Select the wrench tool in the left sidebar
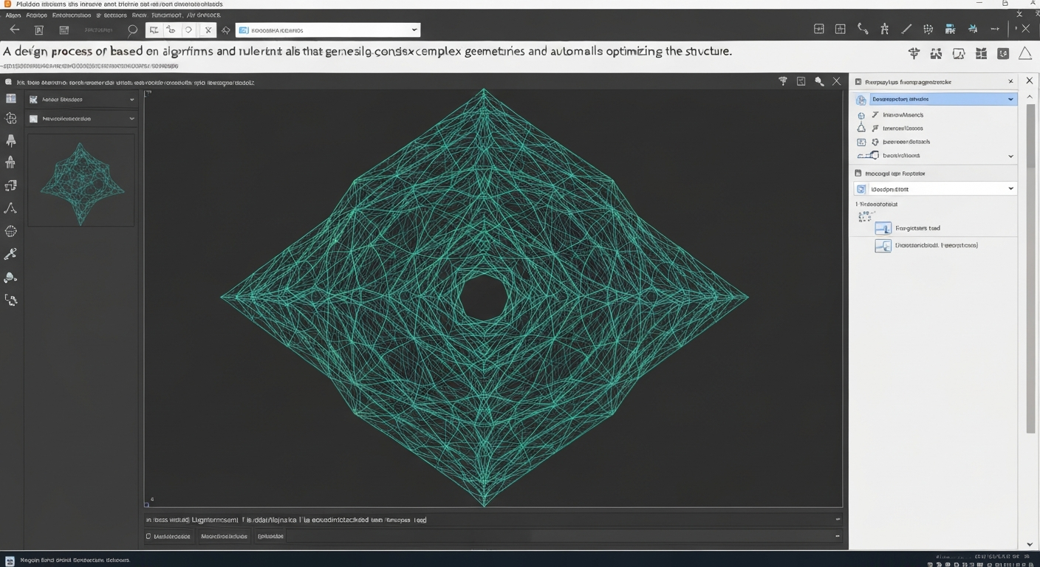 (x=11, y=254)
